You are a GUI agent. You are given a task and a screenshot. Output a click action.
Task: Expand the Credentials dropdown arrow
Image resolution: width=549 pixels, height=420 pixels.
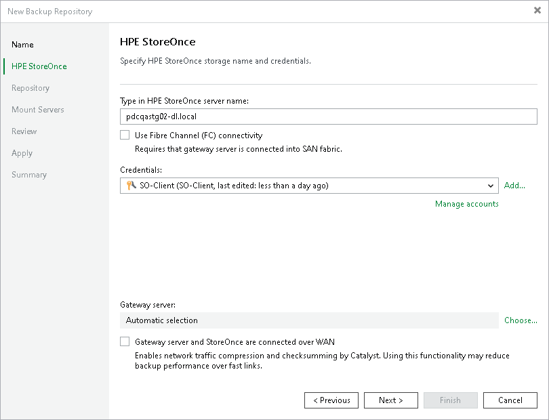click(491, 186)
